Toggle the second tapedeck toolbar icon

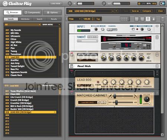[x=142, y=19]
